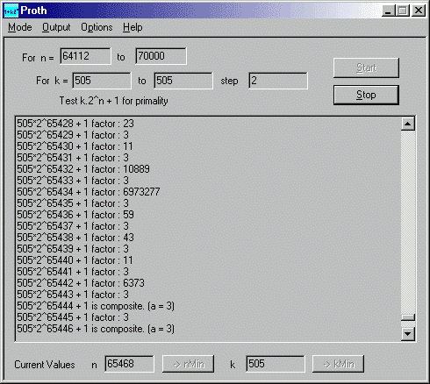Click the 'For n =' label

tap(38, 58)
